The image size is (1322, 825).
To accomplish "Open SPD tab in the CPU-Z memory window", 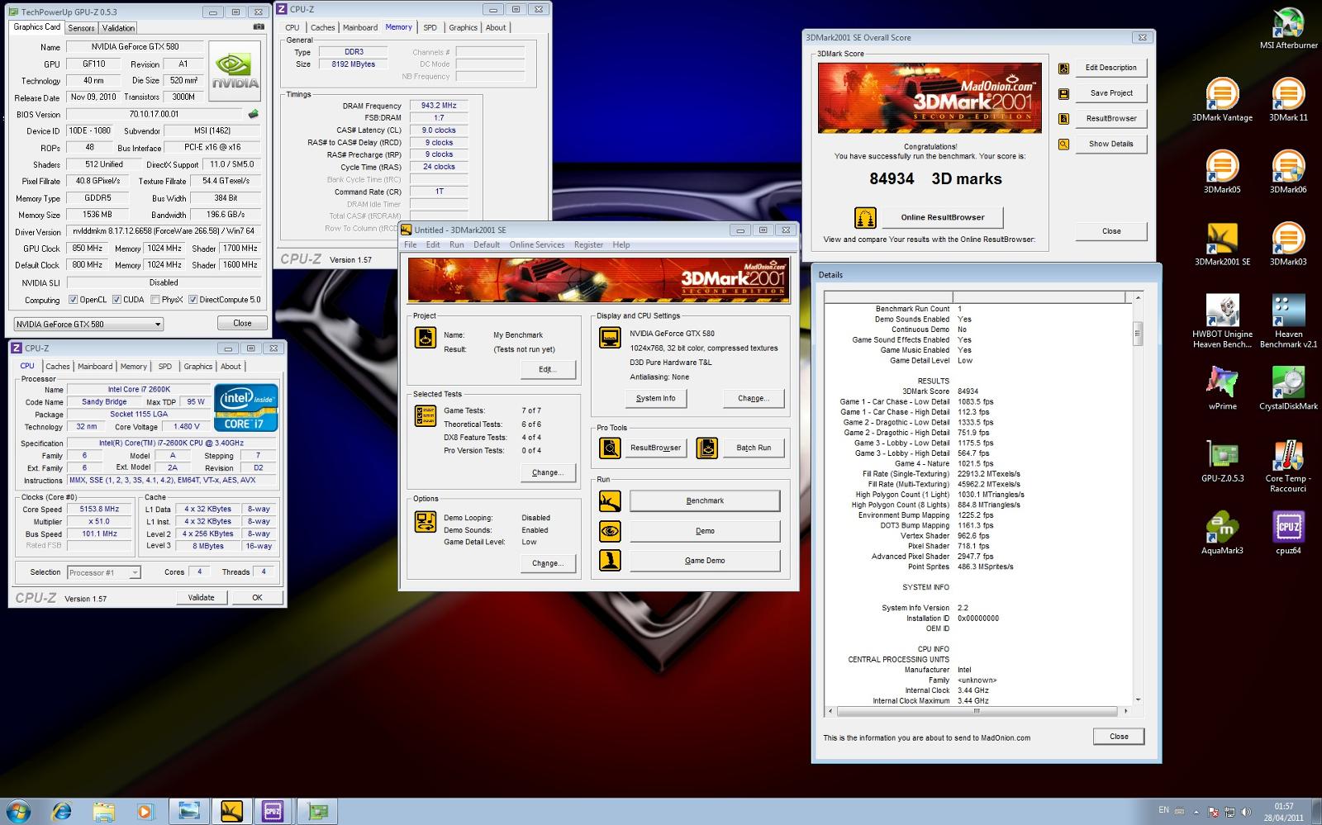I will pos(430,27).
